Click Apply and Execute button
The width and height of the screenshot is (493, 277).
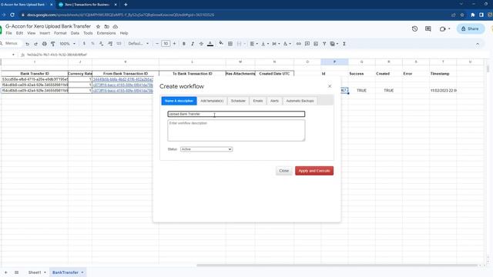pyautogui.click(x=314, y=171)
